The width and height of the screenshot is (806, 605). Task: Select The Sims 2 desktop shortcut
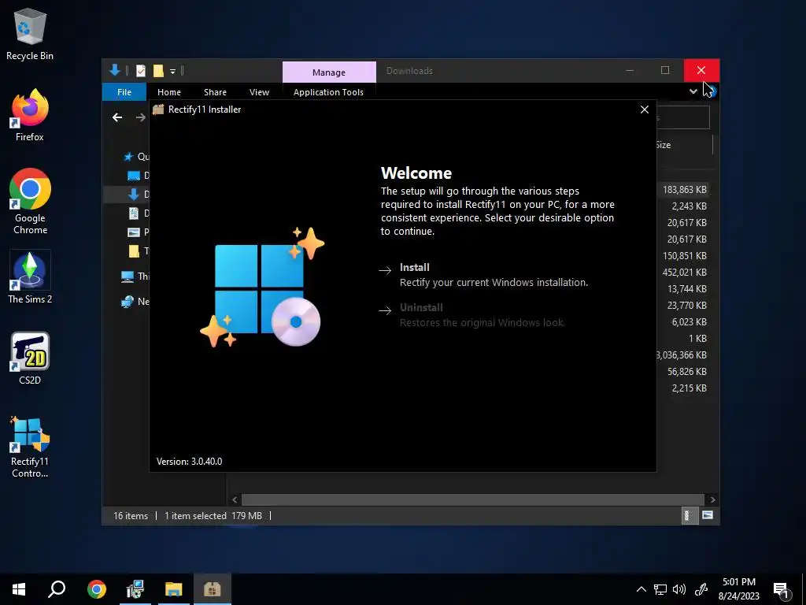[x=30, y=277]
